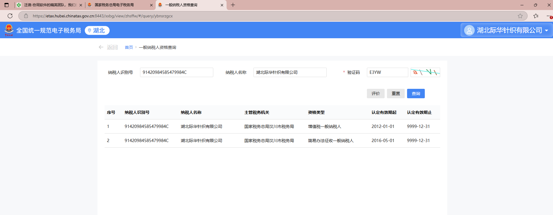Star this page as a favorite
Viewport: 553px width, 215px height.
tap(520, 16)
